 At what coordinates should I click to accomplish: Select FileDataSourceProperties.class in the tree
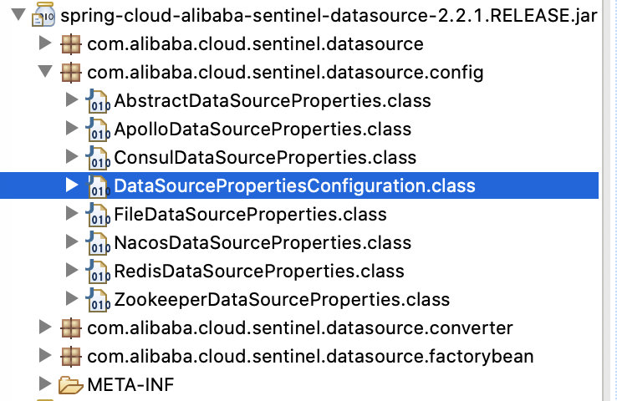point(250,215)
